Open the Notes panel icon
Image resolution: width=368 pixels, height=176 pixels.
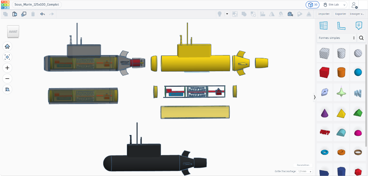pyautogui.click(x=359, y=26)
